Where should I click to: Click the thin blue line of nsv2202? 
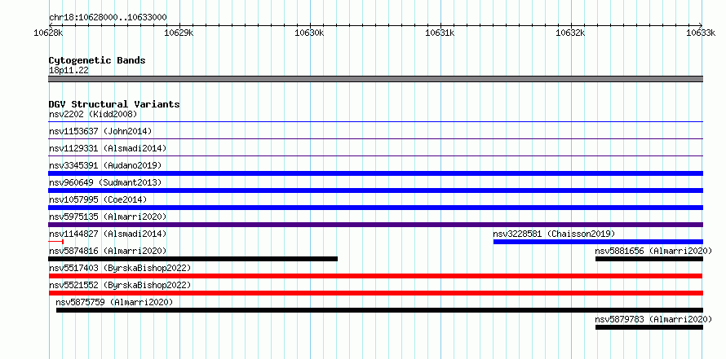[x=375, y=122]
